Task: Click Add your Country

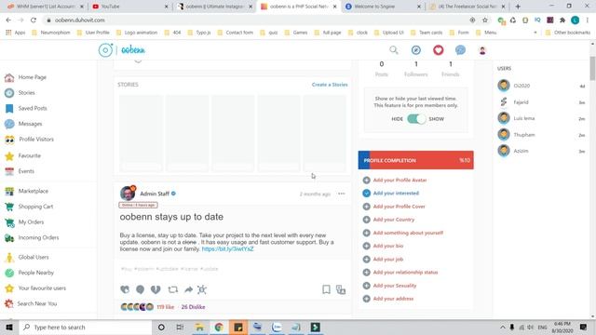Action: pos(394,220)
